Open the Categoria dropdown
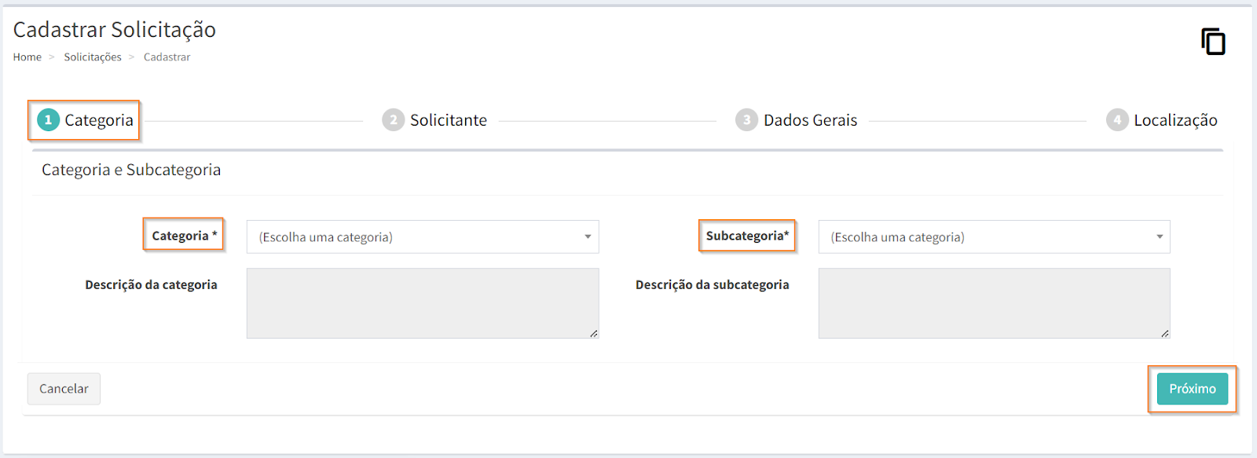Image resolution: width=1257 pixels, height=458 pixels. [422, 237]
